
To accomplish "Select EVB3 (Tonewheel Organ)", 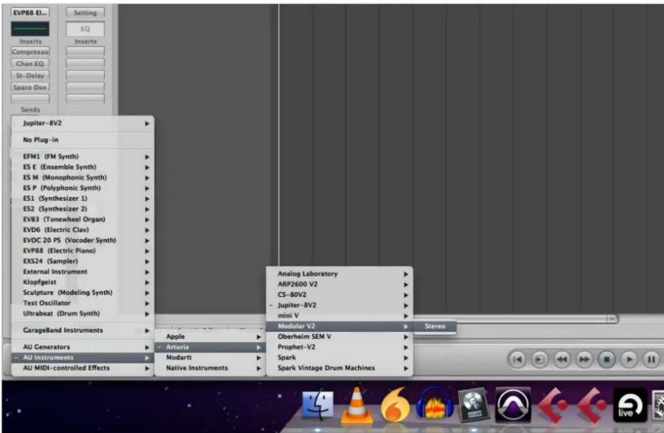I will (83, 219).
